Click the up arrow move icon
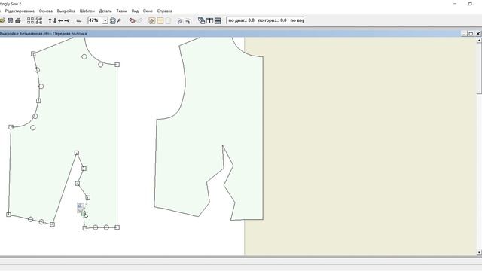Screen dimensions: 482x271 50,20
